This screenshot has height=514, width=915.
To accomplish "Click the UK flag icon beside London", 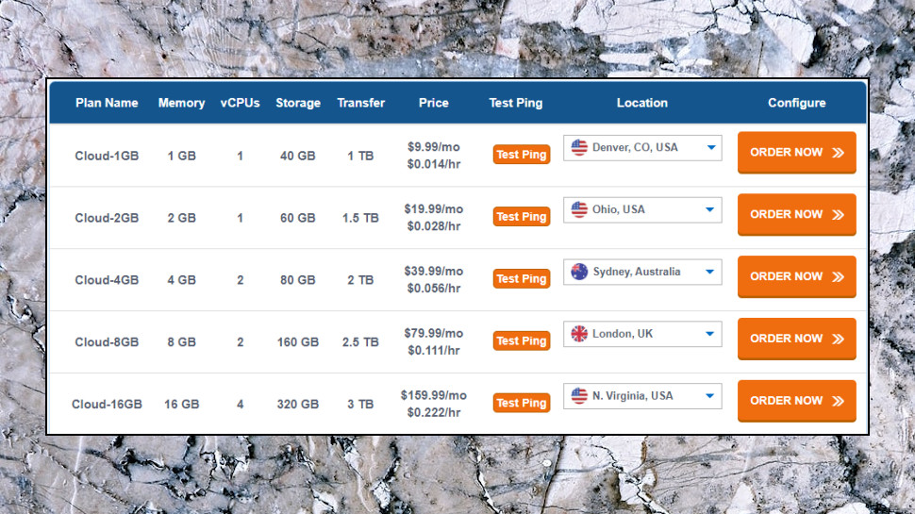I will pos(579,334).
